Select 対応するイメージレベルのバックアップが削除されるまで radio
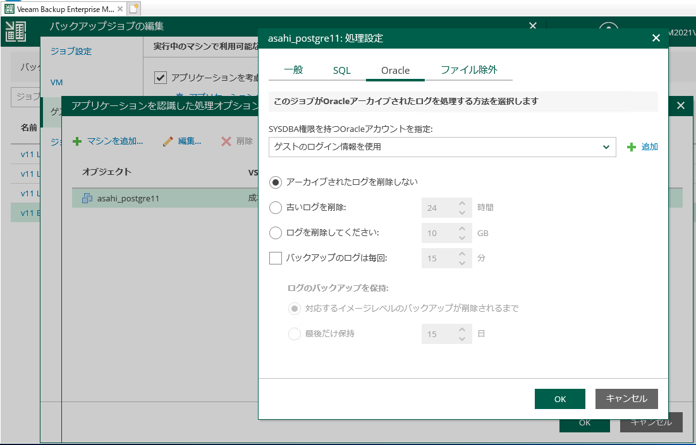The width and height of the screenshot is (696, 445). [x=295, y=309]
